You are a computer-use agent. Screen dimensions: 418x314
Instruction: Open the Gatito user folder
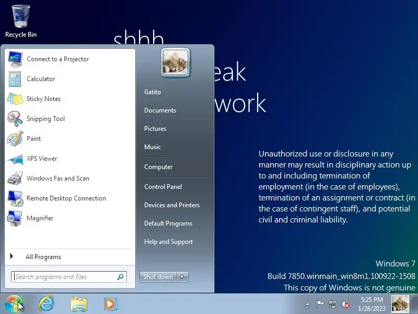point(153,92)
